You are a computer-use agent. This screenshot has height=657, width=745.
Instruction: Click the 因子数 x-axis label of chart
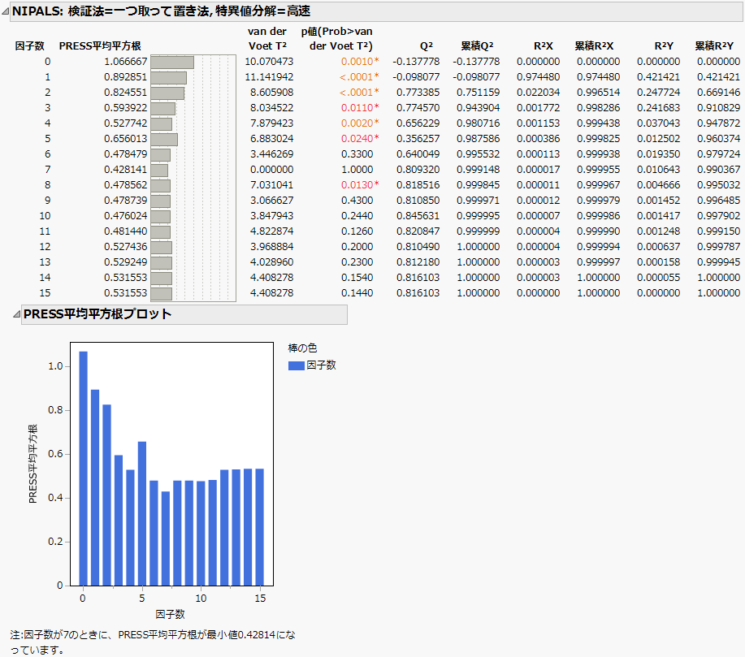[x=170, y=614]
